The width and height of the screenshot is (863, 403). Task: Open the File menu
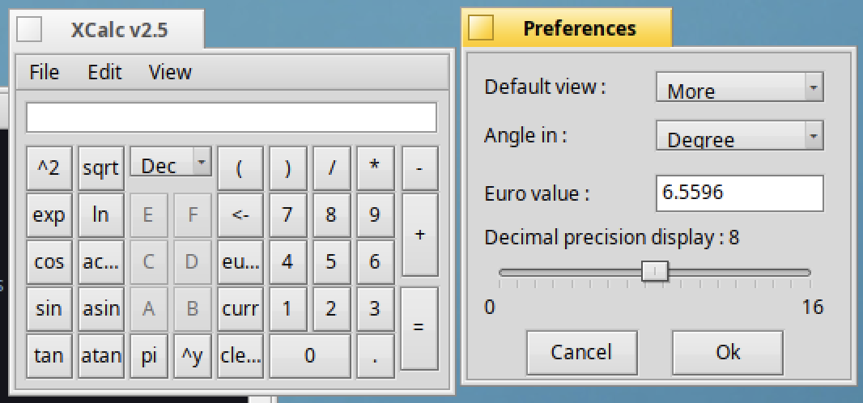[44, 72]
